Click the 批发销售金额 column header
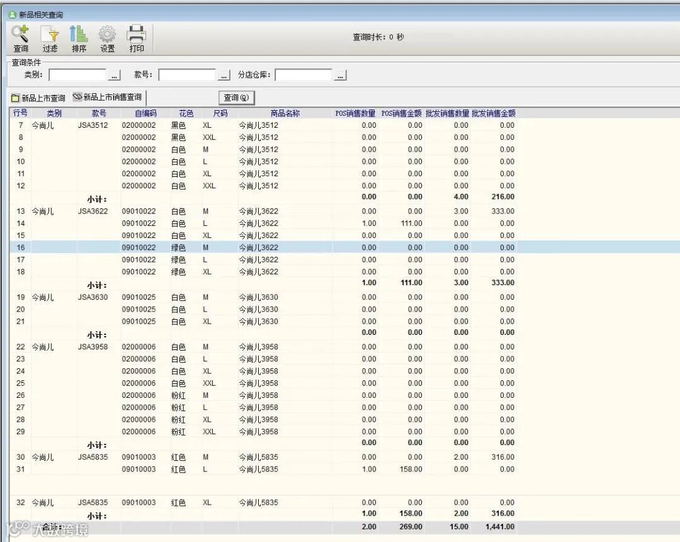Screen dimensions: 680x542 [494, 114]
